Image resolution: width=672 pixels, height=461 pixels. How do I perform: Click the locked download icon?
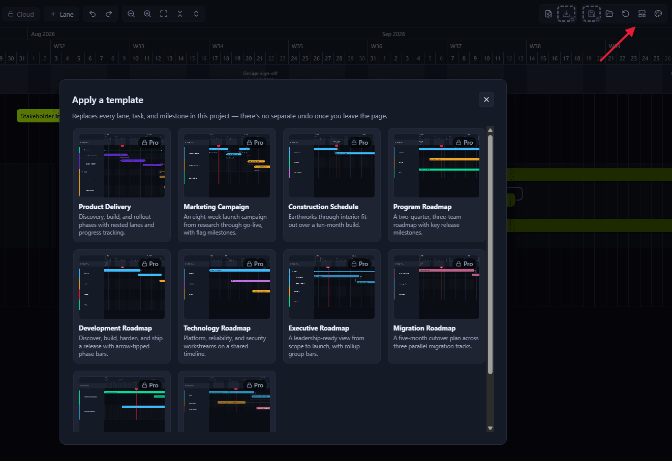pos(566,14)
